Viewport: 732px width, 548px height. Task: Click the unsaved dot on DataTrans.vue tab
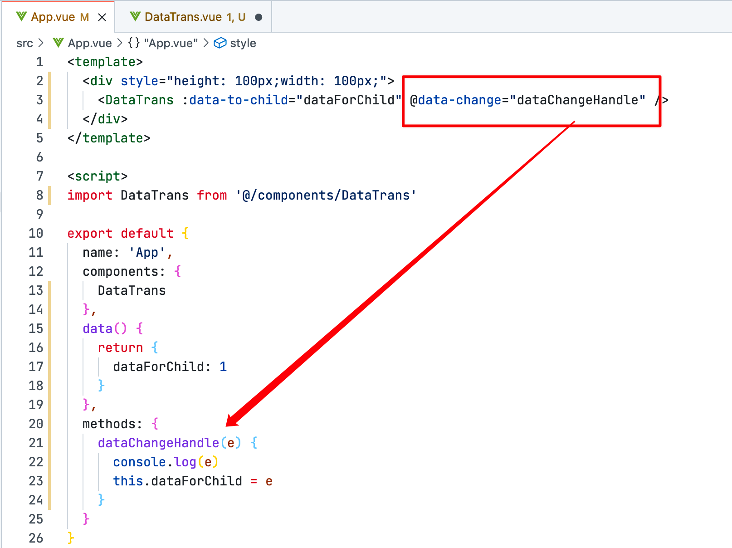click(x=259, y=17)
